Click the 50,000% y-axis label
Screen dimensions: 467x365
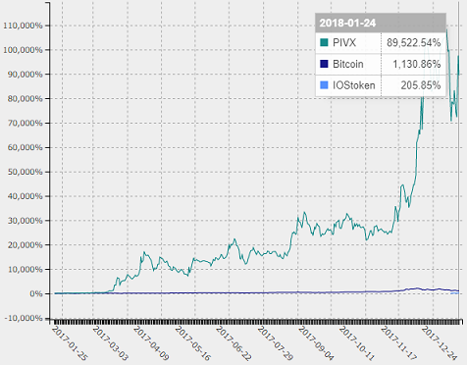click(26, 172)
